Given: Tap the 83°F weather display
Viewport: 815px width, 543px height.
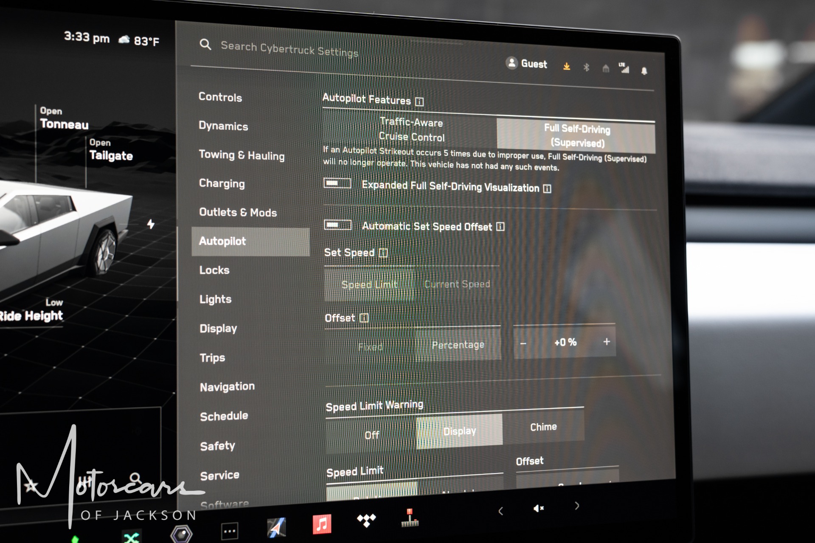Looking at the screenshot, I should coord(139,41).
